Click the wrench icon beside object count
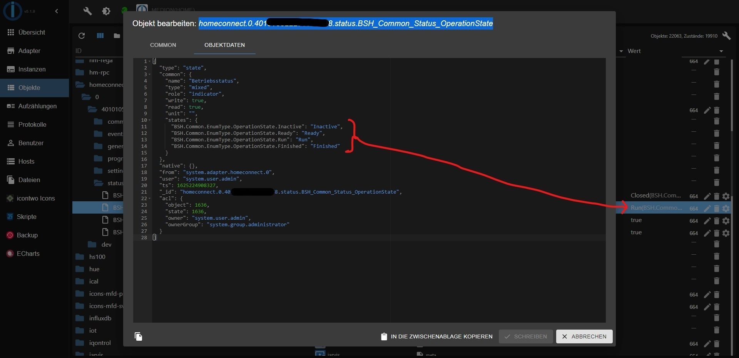 726,36
